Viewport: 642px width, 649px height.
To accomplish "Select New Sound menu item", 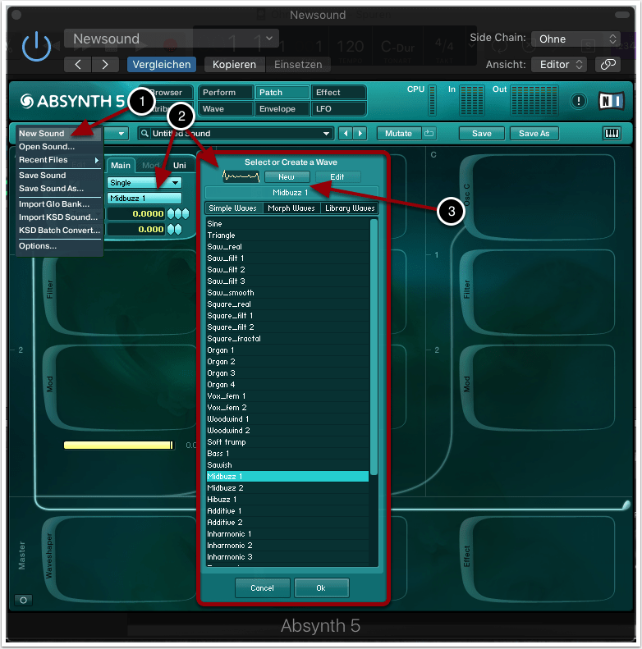I will [59, 133].
